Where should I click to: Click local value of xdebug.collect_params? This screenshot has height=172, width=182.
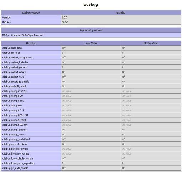[63, 67]
